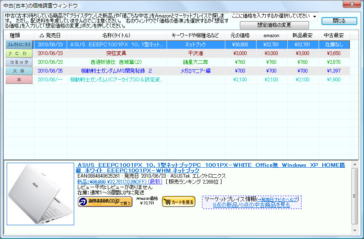Image resolution: width=364 pixels, height=239 pixels.
Task: Click the 平沢進 keyword cell
Action: point(196,53)
